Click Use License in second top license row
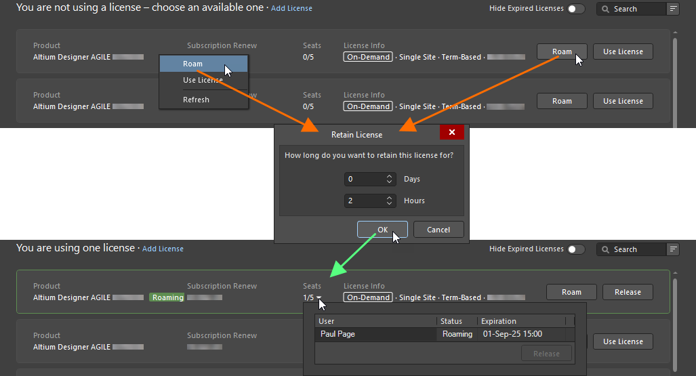The image size is (696, 376). click(623, 101)
